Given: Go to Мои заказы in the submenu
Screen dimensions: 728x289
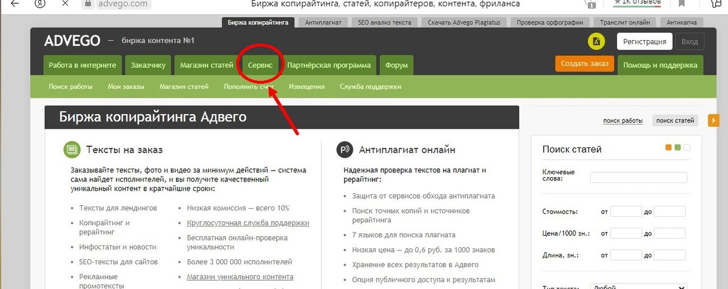Looking at the screenshot, I should 126,87.
